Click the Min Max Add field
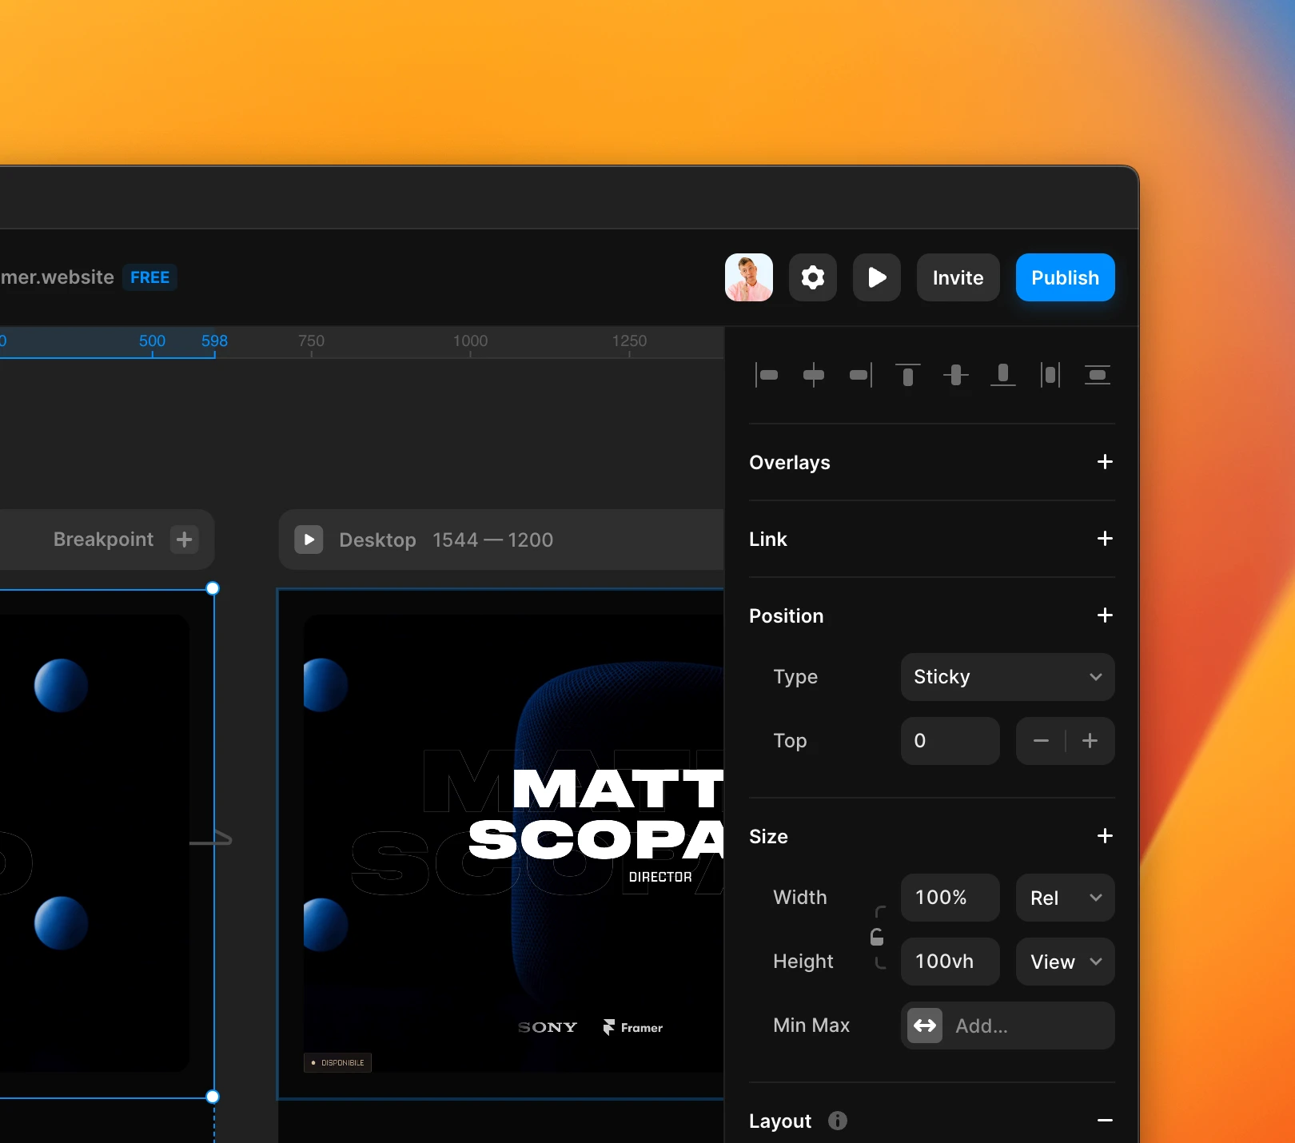 point(1007,1026)
